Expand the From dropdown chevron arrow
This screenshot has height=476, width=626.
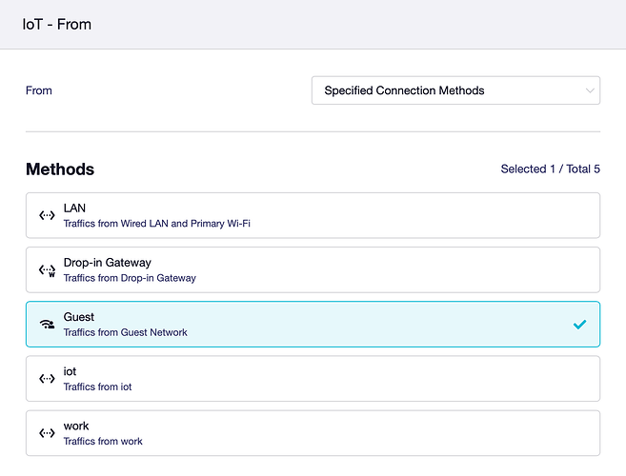click(588, 90)
